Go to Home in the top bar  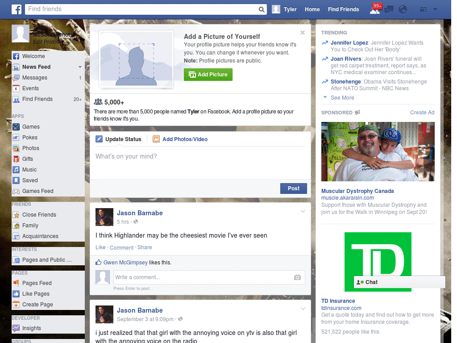312,9
